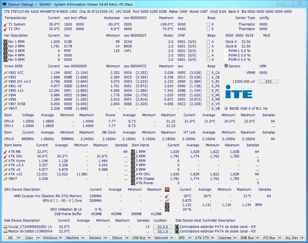Click the ATK Power fan icon

coord(133,183)
